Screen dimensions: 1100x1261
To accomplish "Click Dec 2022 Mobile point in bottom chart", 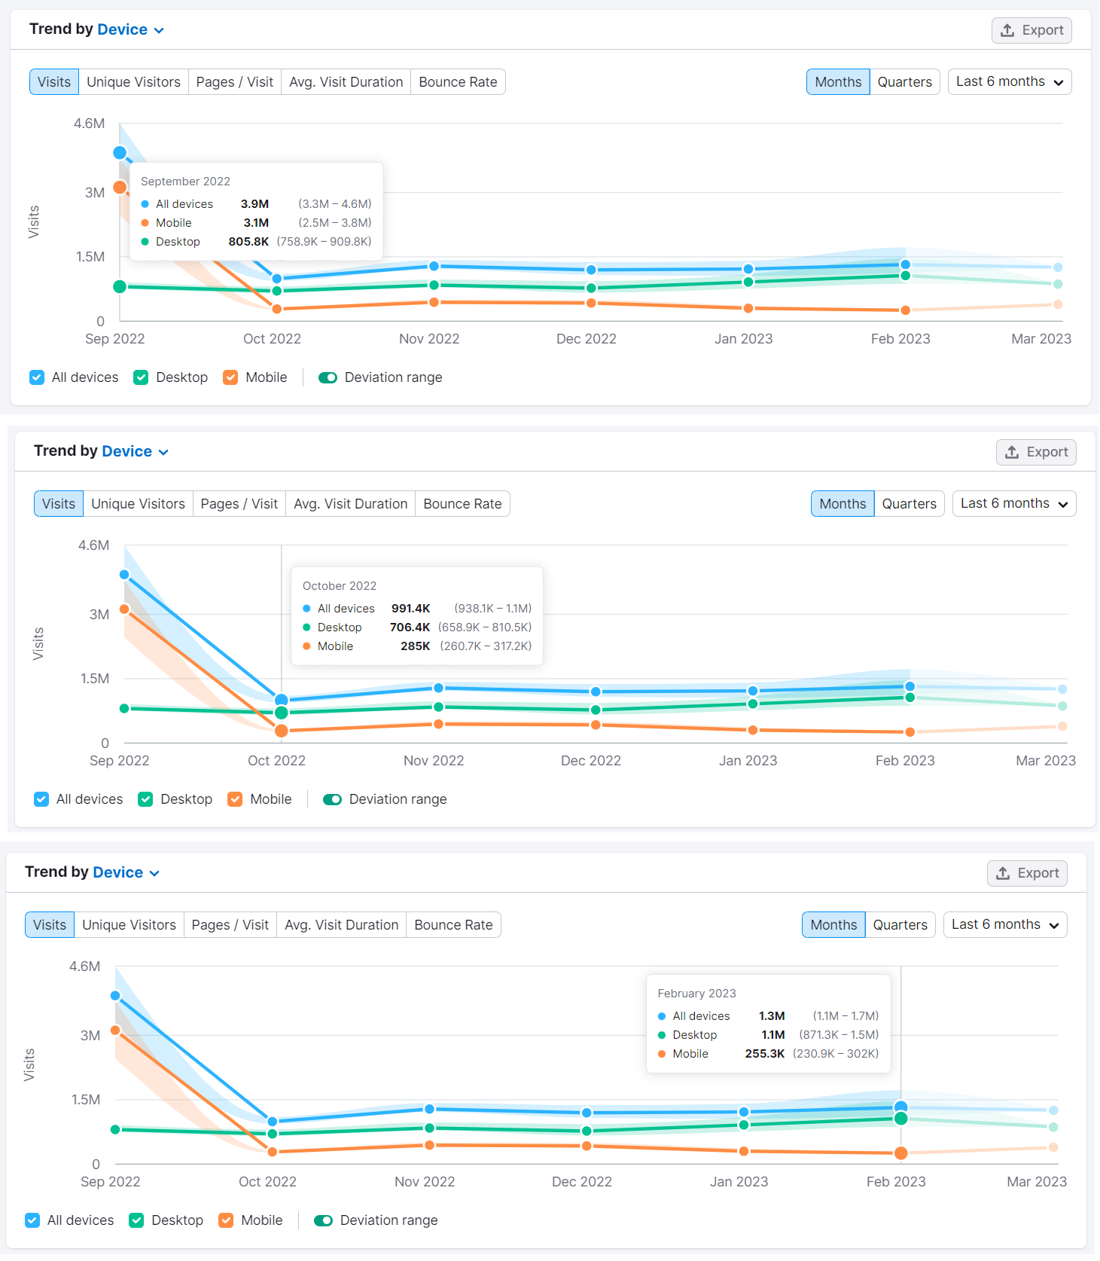I will pyautogui.click(x=587, y=1146).
